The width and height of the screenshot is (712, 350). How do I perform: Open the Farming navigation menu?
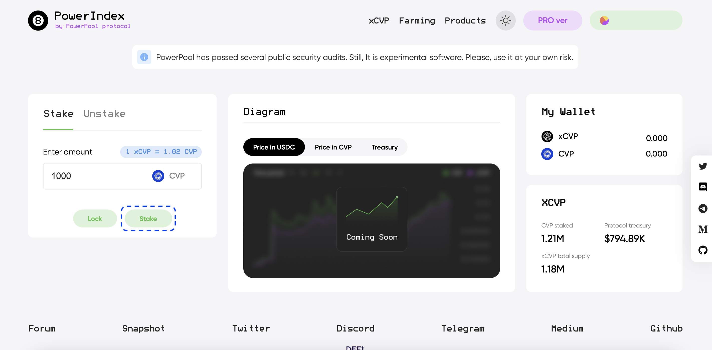[x=417, y=21]
